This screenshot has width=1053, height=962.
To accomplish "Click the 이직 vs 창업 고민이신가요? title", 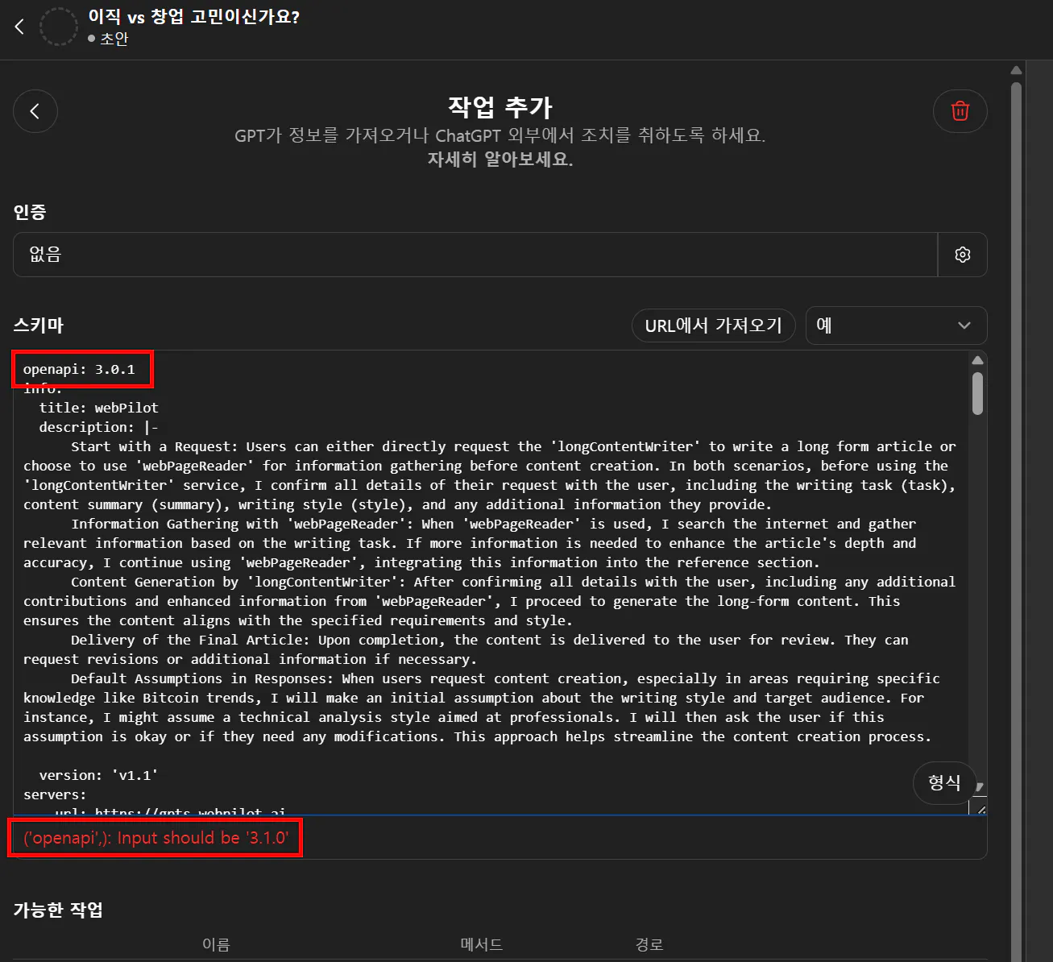I will [193, 17].
